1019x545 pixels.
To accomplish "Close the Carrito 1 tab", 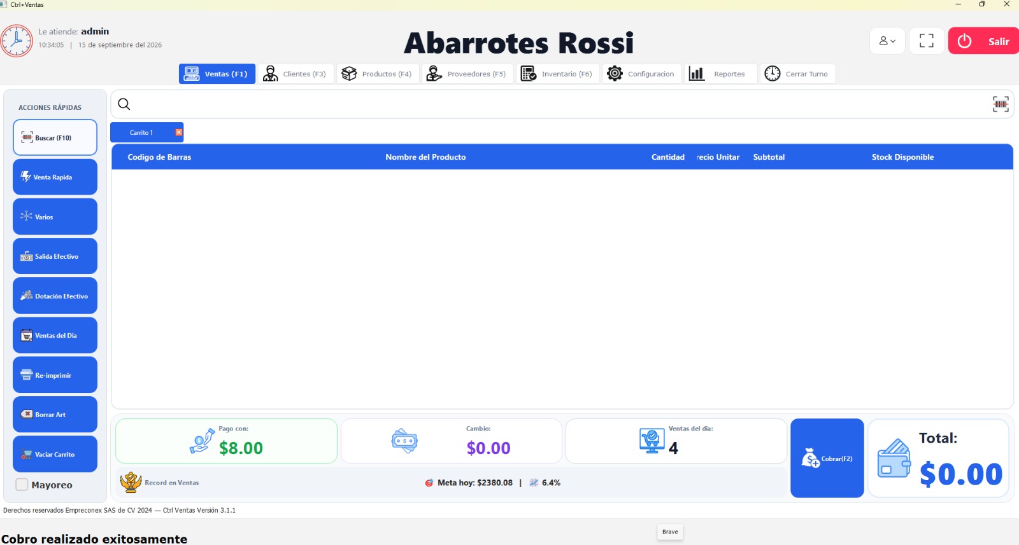I will click(179, 132).
